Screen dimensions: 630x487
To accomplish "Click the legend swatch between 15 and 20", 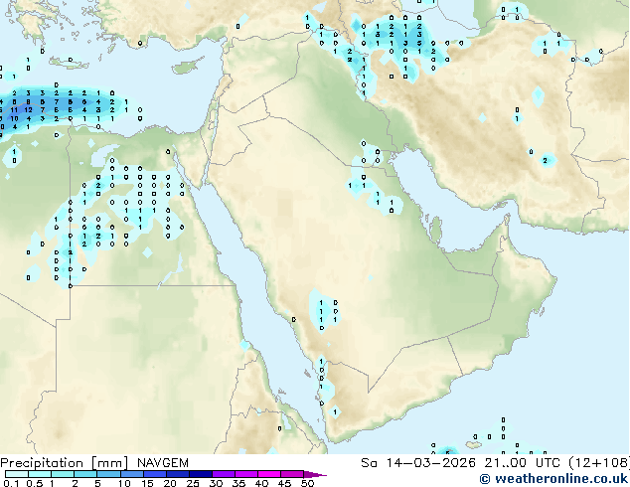I will pyautogui.click(x=154, y=474).
